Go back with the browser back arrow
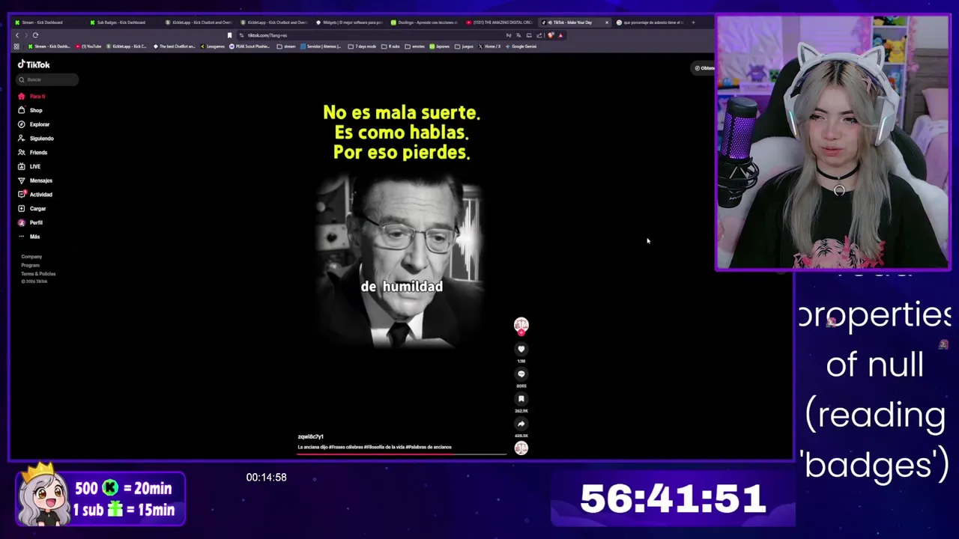The width and height of the screenshot is (959, 539). point(17,35)
